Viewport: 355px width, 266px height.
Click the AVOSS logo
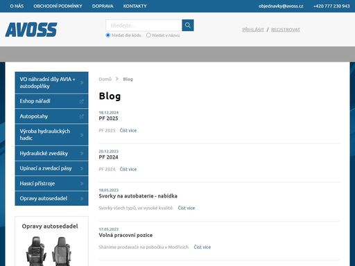tap(31, 30)
